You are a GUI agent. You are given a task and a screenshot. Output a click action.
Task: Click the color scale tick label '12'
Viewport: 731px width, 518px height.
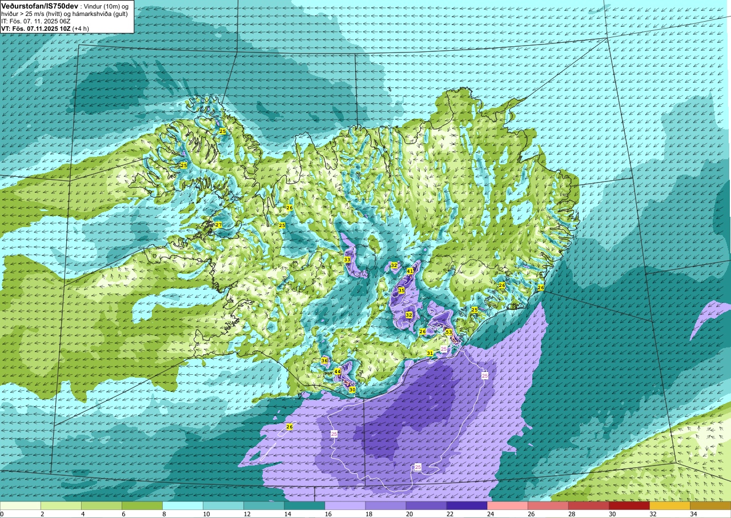[246, 514]
